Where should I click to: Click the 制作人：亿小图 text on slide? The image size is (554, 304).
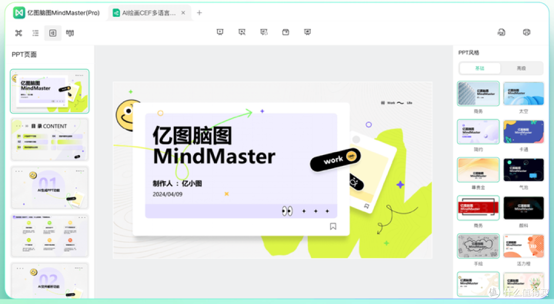pos(177,183)
